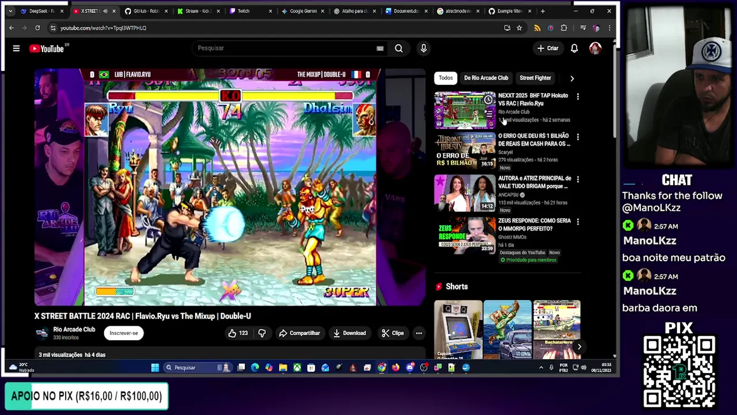Open the on-screen keyboard icon in search box
The height and width of the screenshot is (415, 737).
click(380, 48)
